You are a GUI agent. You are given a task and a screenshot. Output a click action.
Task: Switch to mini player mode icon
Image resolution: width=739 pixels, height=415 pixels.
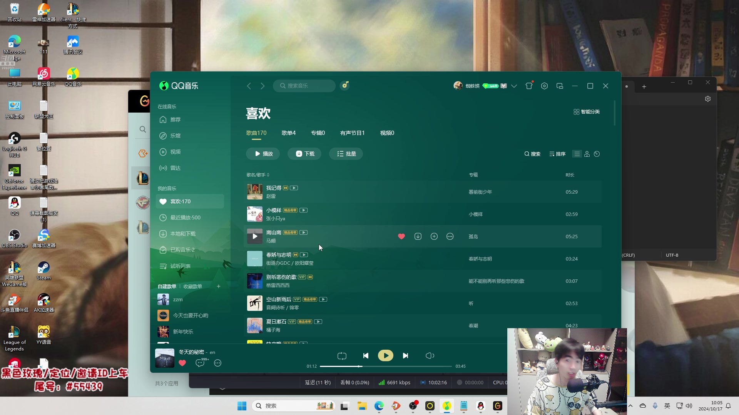[560, 86]
